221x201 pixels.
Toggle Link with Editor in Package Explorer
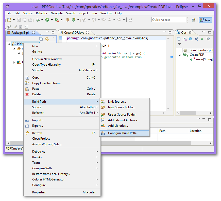pyautogui.click(x=47, y=39)
